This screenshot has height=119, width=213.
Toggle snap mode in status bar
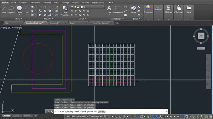pos(109,116)
